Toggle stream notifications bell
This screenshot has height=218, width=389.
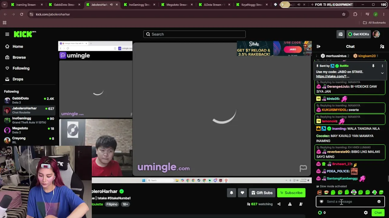232,193
